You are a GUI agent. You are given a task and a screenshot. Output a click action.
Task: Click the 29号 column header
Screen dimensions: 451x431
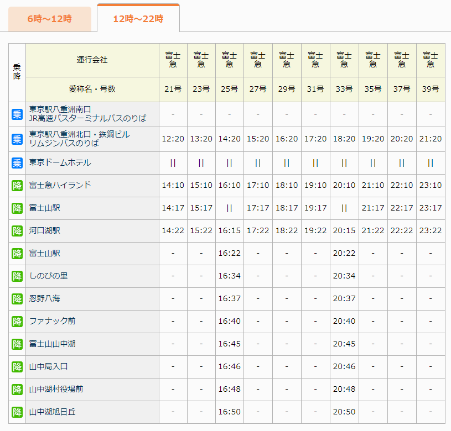287,89
